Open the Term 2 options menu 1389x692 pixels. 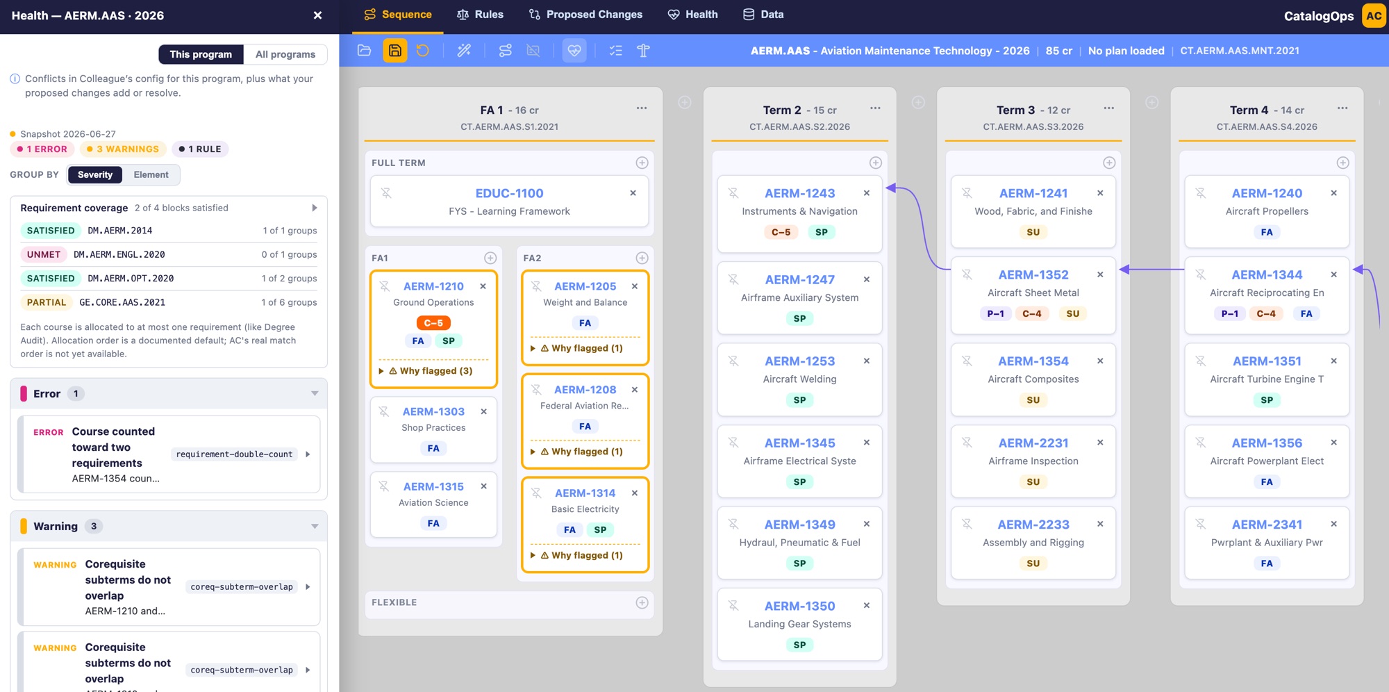point(875,108)
